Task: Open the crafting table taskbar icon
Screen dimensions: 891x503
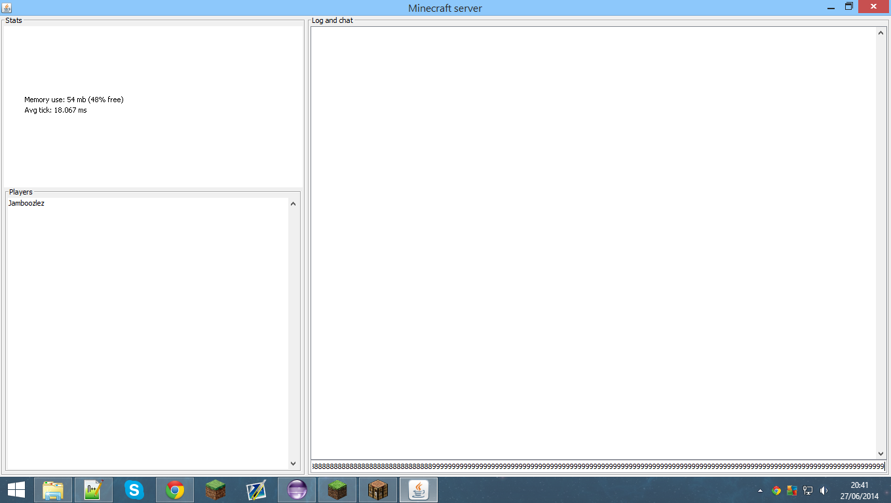Action: tap(378, 490)
